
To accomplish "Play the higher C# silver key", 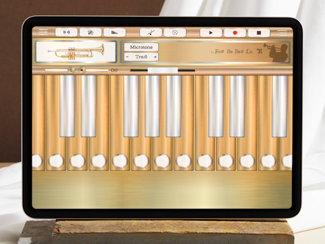I will coord(216,106).
